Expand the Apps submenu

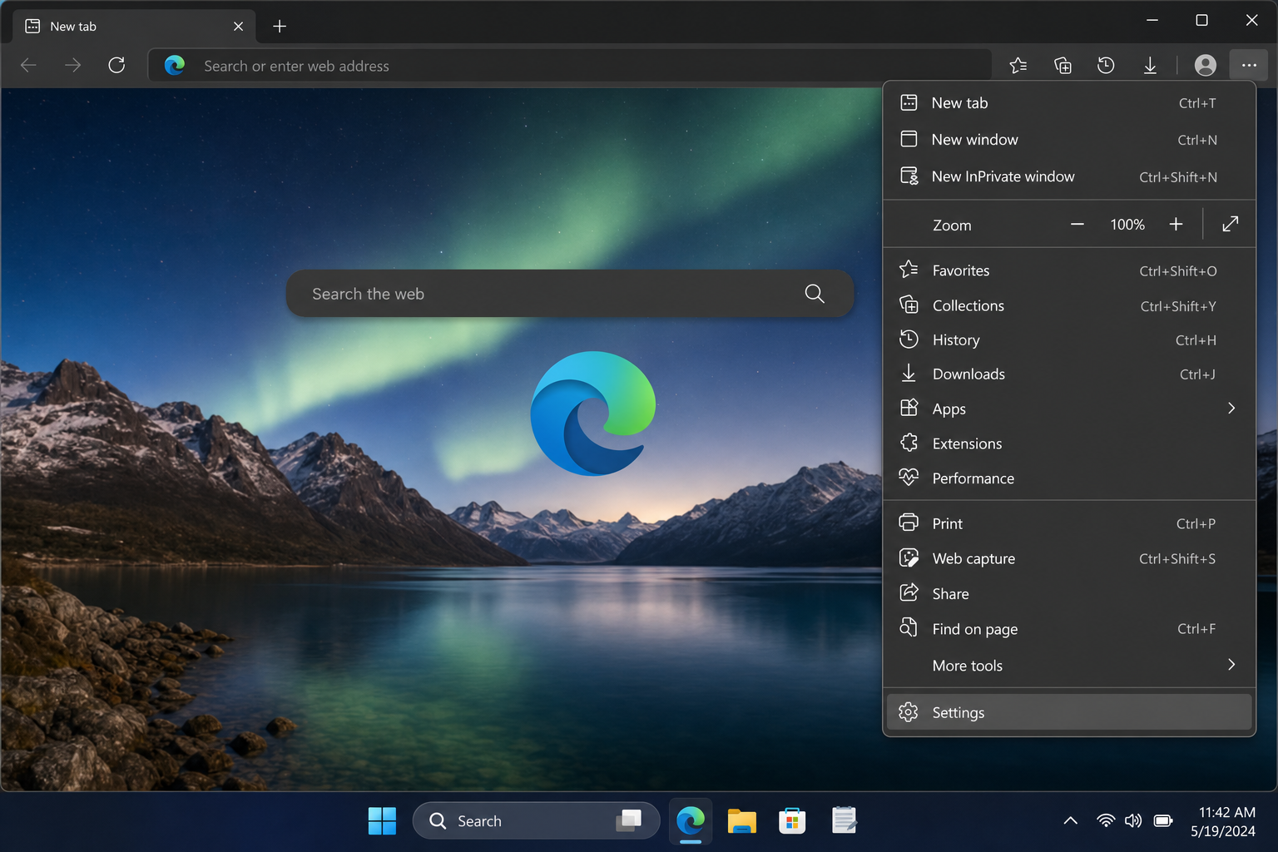click(1069, 409)
